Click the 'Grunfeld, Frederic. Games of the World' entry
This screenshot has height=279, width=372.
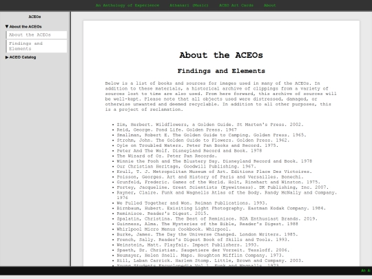click(218, 182)
